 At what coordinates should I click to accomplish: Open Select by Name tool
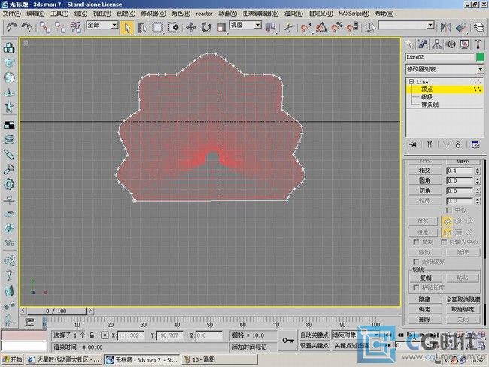click(142, 27)
